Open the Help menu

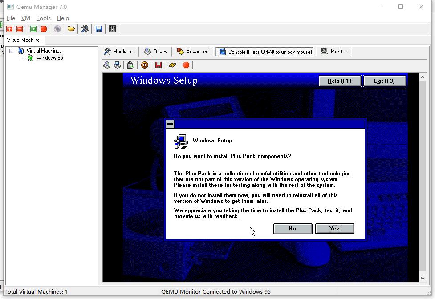pos(63,18)
